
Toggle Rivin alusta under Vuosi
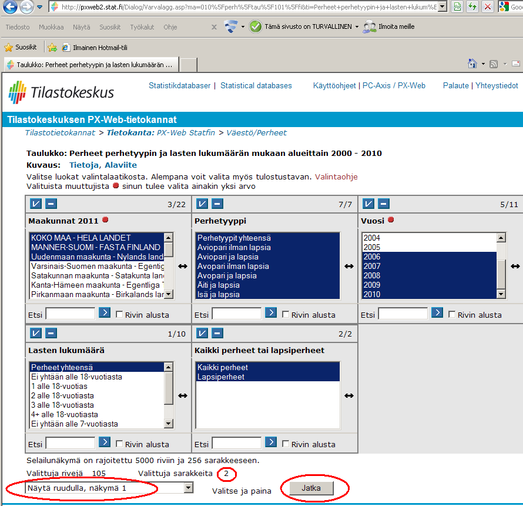click(x=452, y=314)
